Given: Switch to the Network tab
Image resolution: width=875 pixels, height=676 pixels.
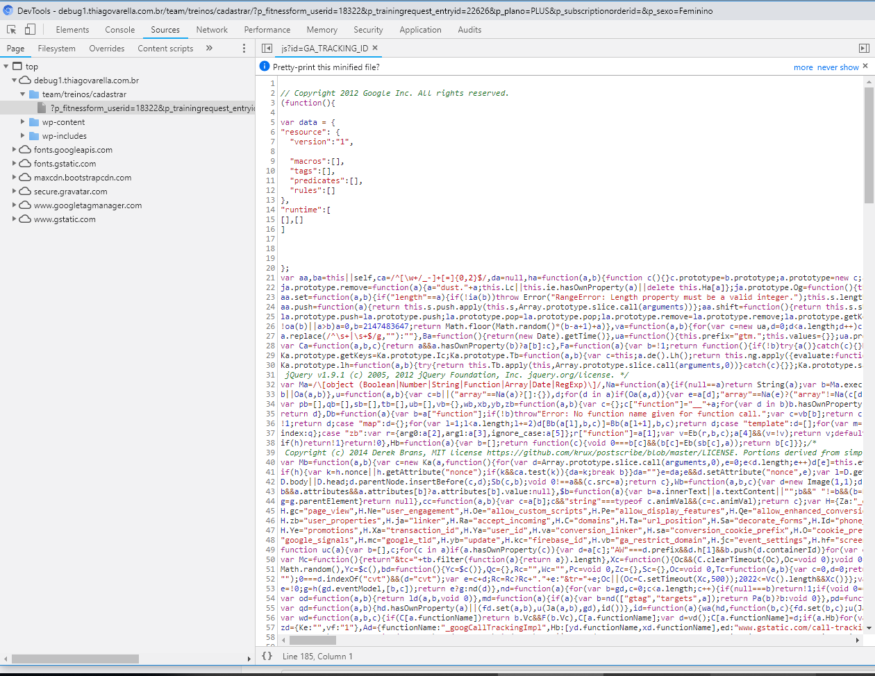Looking at the screenshot, I should (212, 30).
